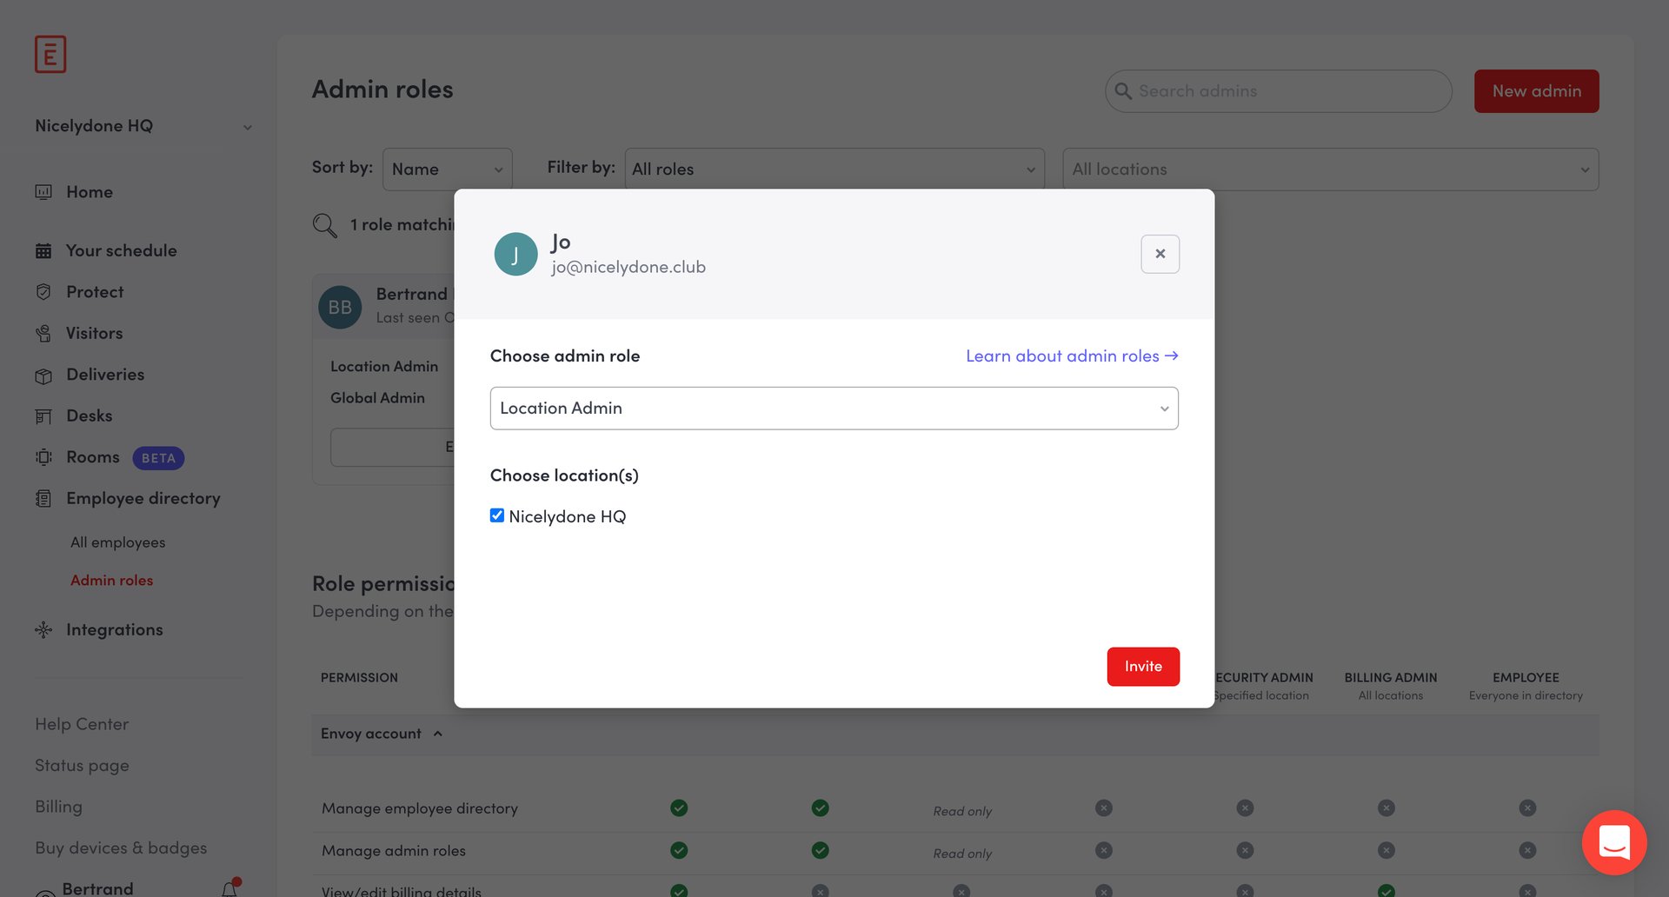Open Rooms via its sidebar icon
This screenshot has height=897, width=1669.
click(43, 456)
